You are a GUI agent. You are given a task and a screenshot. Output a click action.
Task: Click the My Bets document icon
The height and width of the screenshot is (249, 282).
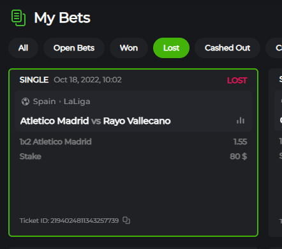tap(19, 18)
